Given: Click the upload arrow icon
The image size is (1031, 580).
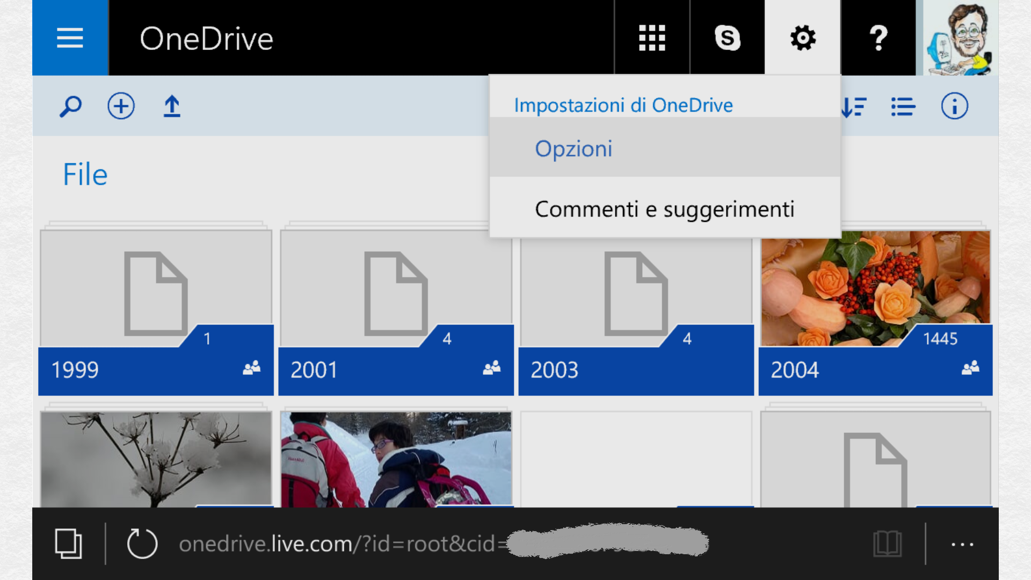Looking at the screenshot, I should click(172, 106).
